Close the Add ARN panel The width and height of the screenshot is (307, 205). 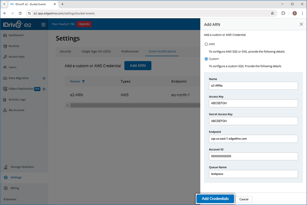coord(301,24)
